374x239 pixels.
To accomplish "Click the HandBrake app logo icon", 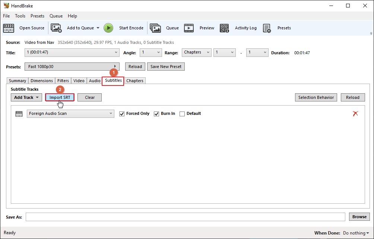I will click(x=6, y=6).
